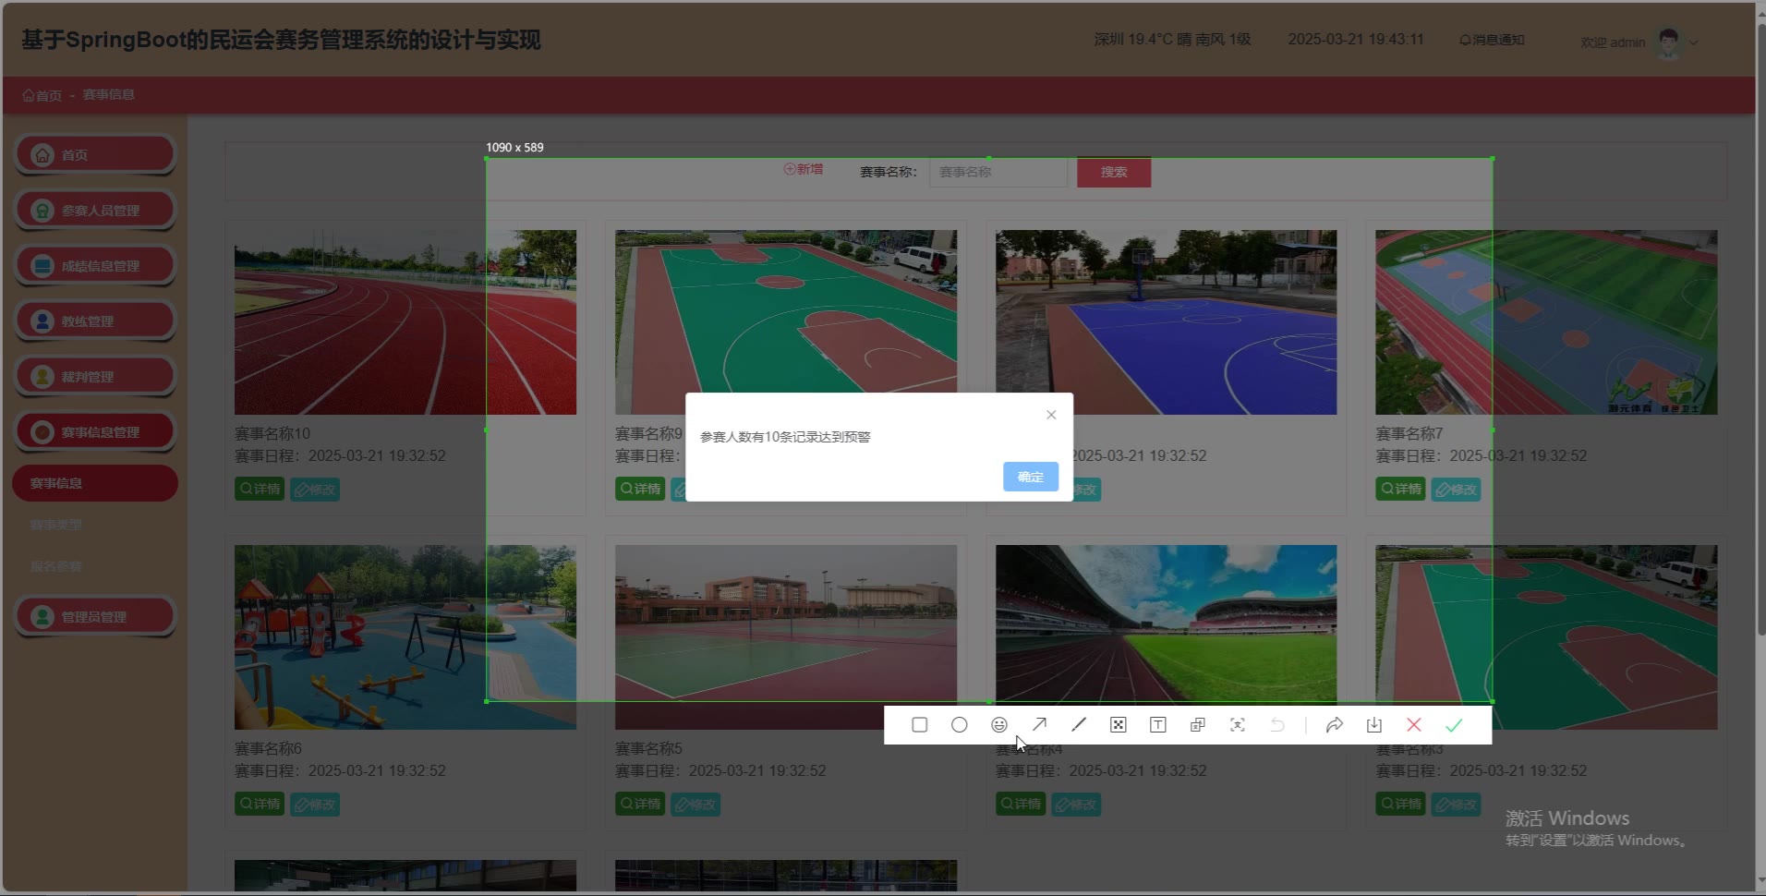The width and height of the screenshot is (1766, 896).
Task: Open the 首页 sidebar menu
Action: tap(94, 155)
